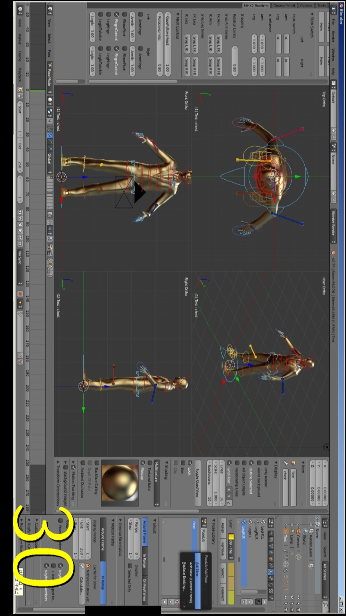Toggle Grid Floor checkbox
This screenshot has height=616, width=346.
pyautogui.click(x=229, y=463)
